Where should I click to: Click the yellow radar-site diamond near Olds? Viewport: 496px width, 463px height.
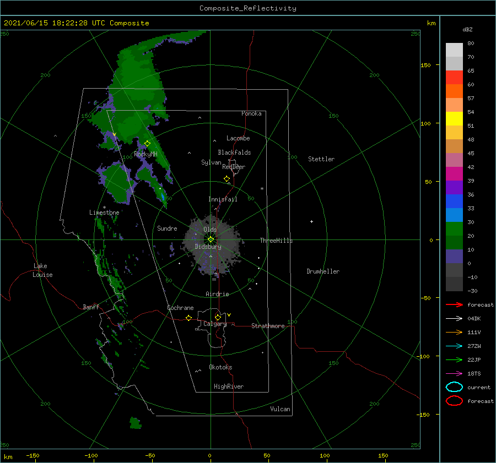pos(211,239)
